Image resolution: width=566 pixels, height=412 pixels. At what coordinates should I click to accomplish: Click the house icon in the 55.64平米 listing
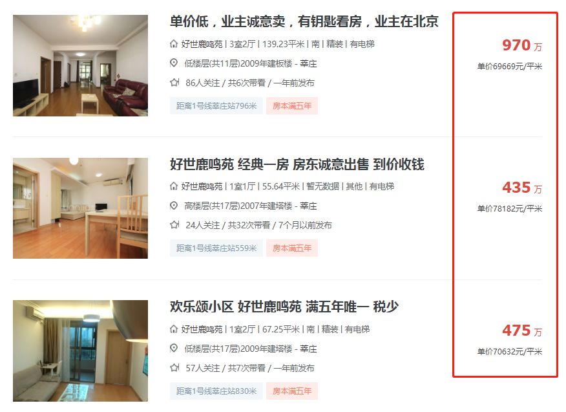[174, 186]
